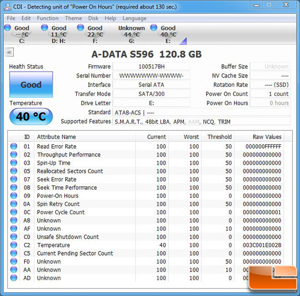
Task: Open the Disk menu
Action: (x=93, y=18)
